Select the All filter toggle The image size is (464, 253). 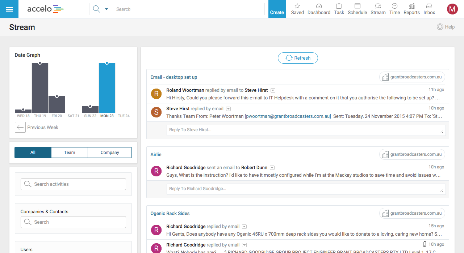click(33, 153)
